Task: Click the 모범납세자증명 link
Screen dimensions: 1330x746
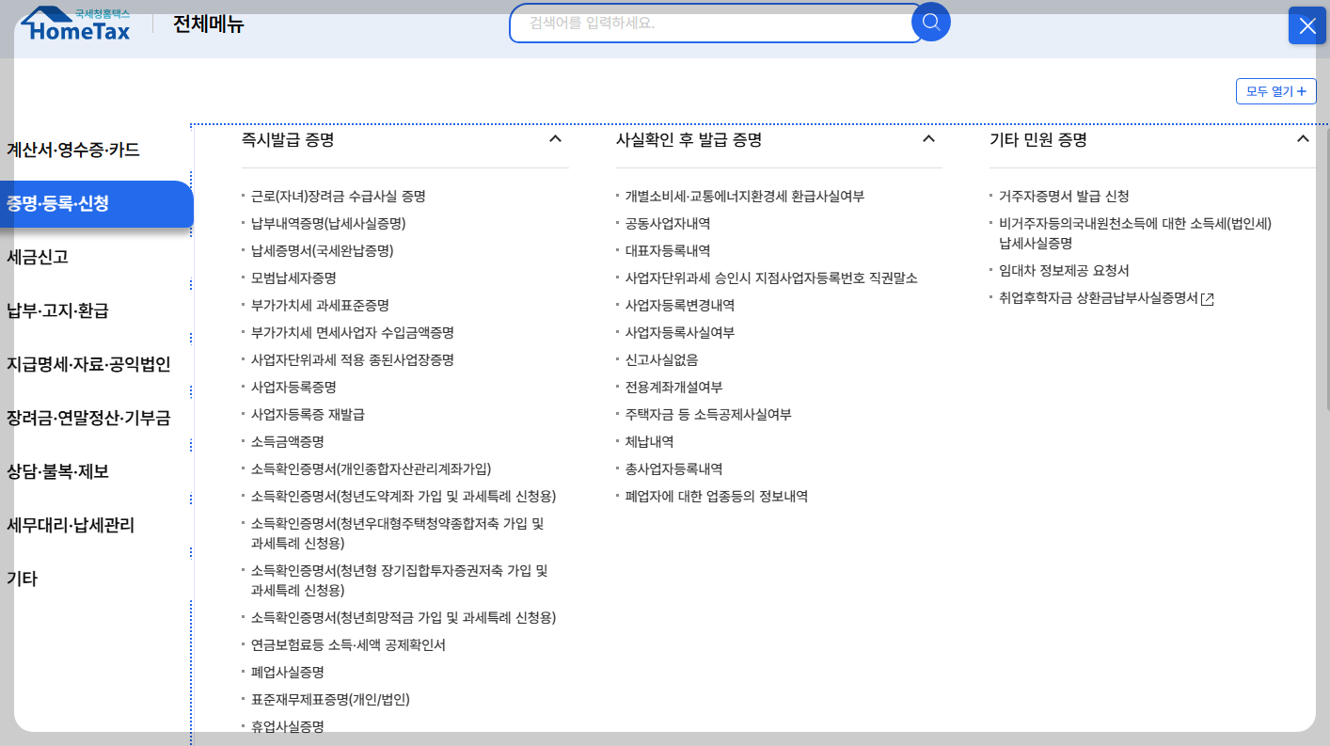Action: (293, 278)
